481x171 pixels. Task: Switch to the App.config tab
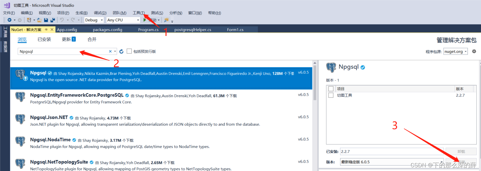(67, 30)
